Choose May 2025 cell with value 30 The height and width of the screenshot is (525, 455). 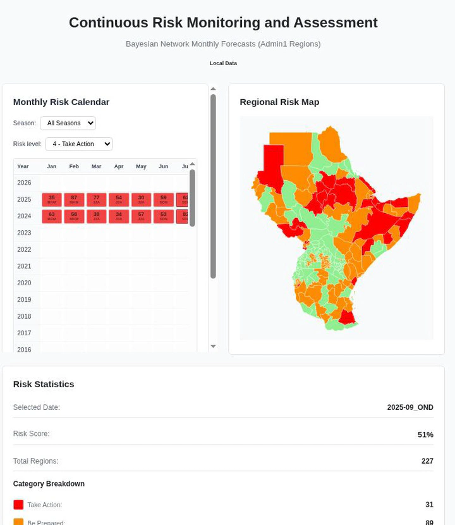point(141,200)
